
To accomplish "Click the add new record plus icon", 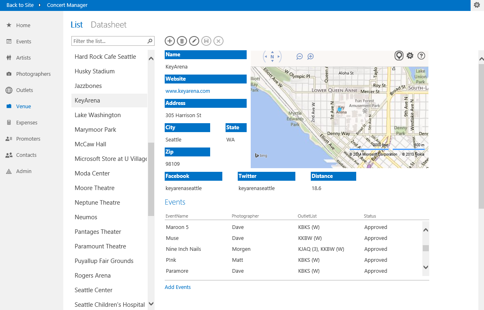I will (x=170, y=41).
